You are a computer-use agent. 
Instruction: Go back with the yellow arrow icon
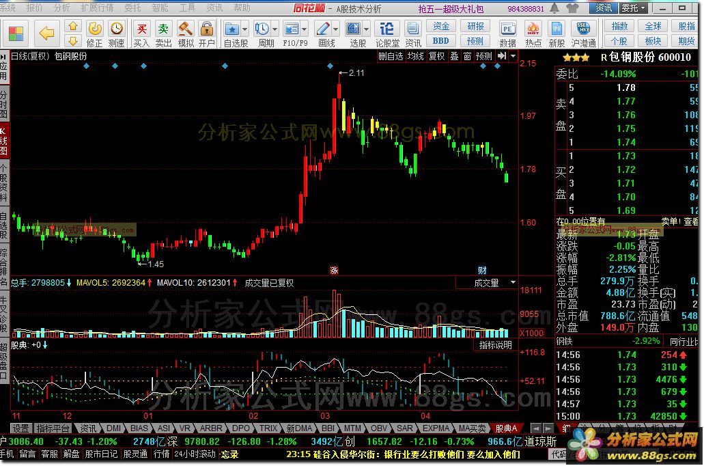[x=46, y=33]
